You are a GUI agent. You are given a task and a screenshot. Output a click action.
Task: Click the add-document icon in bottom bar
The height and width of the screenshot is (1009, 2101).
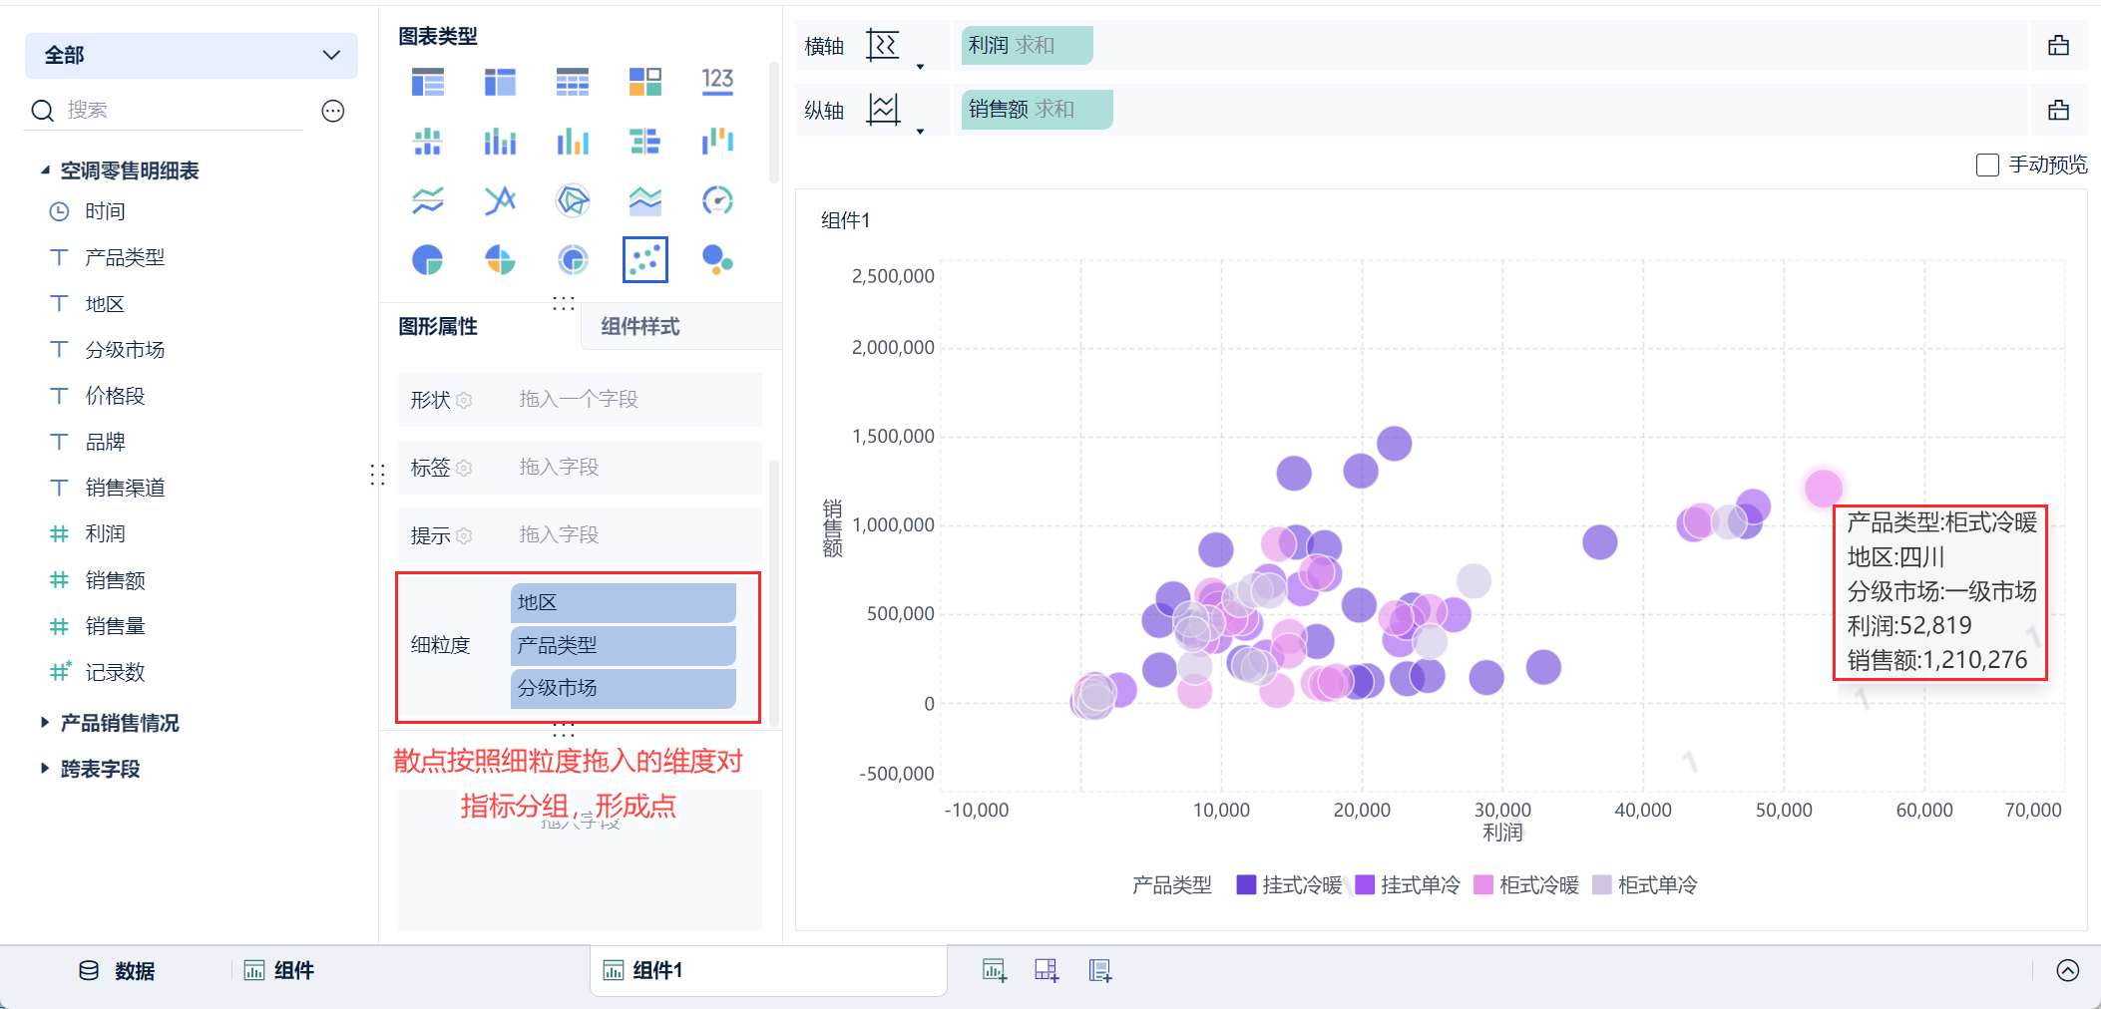tap(1100, 970)
